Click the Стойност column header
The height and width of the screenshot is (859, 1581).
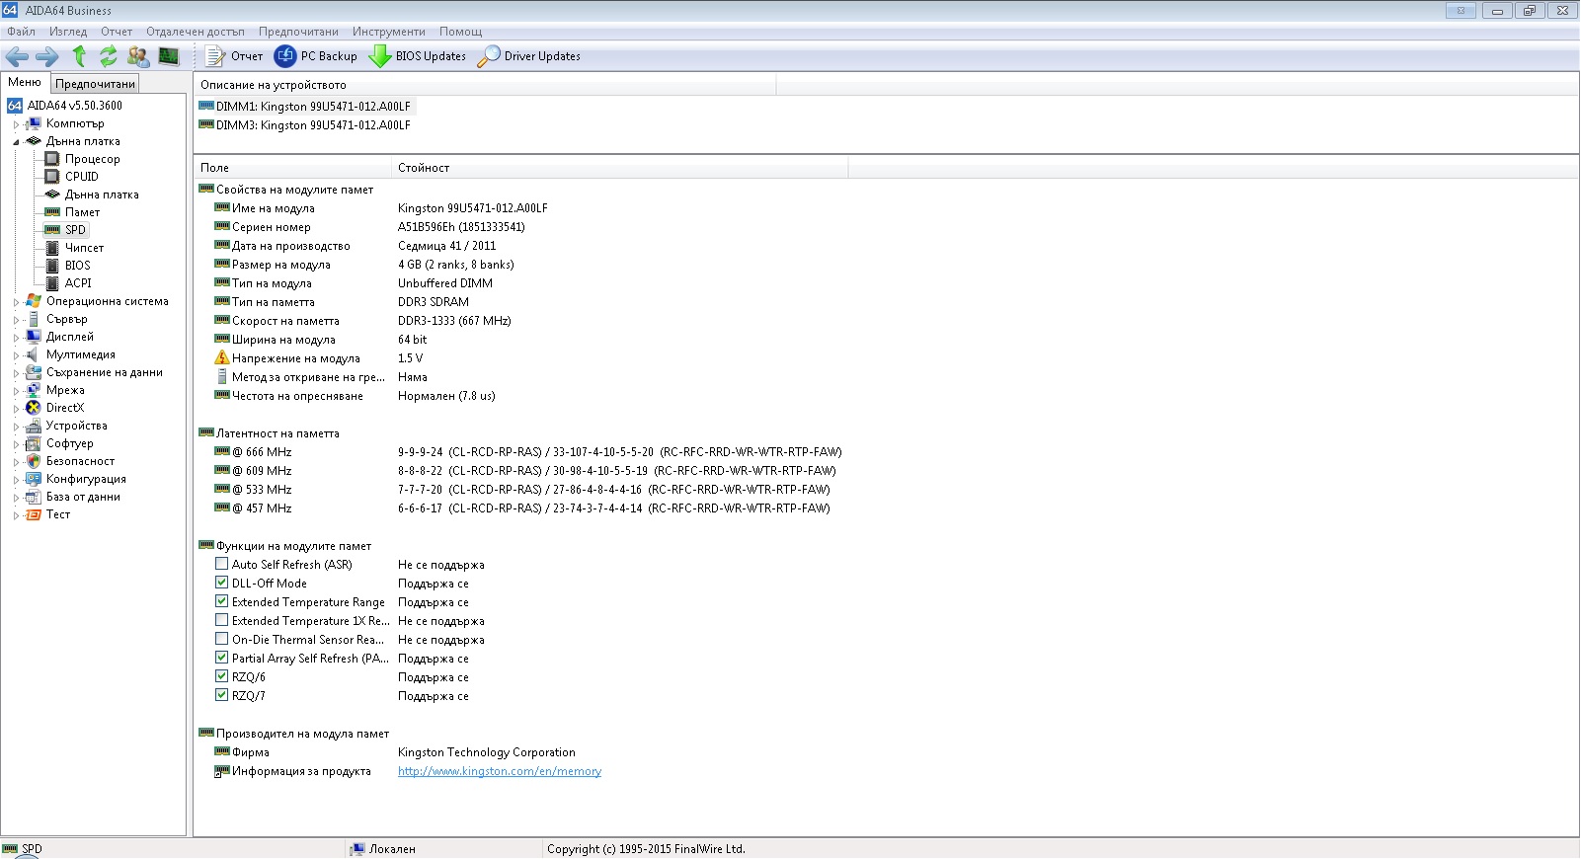pyautogui.click(x=619, y=168)
